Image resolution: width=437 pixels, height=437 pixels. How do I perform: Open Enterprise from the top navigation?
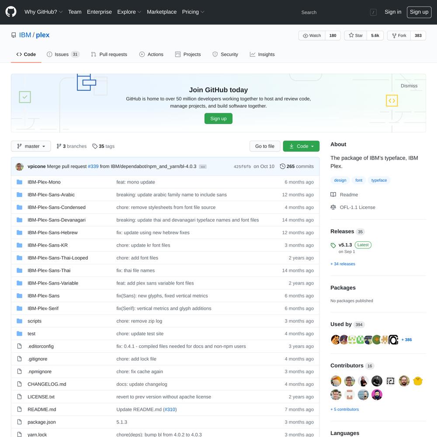click(x=99, y=12)
